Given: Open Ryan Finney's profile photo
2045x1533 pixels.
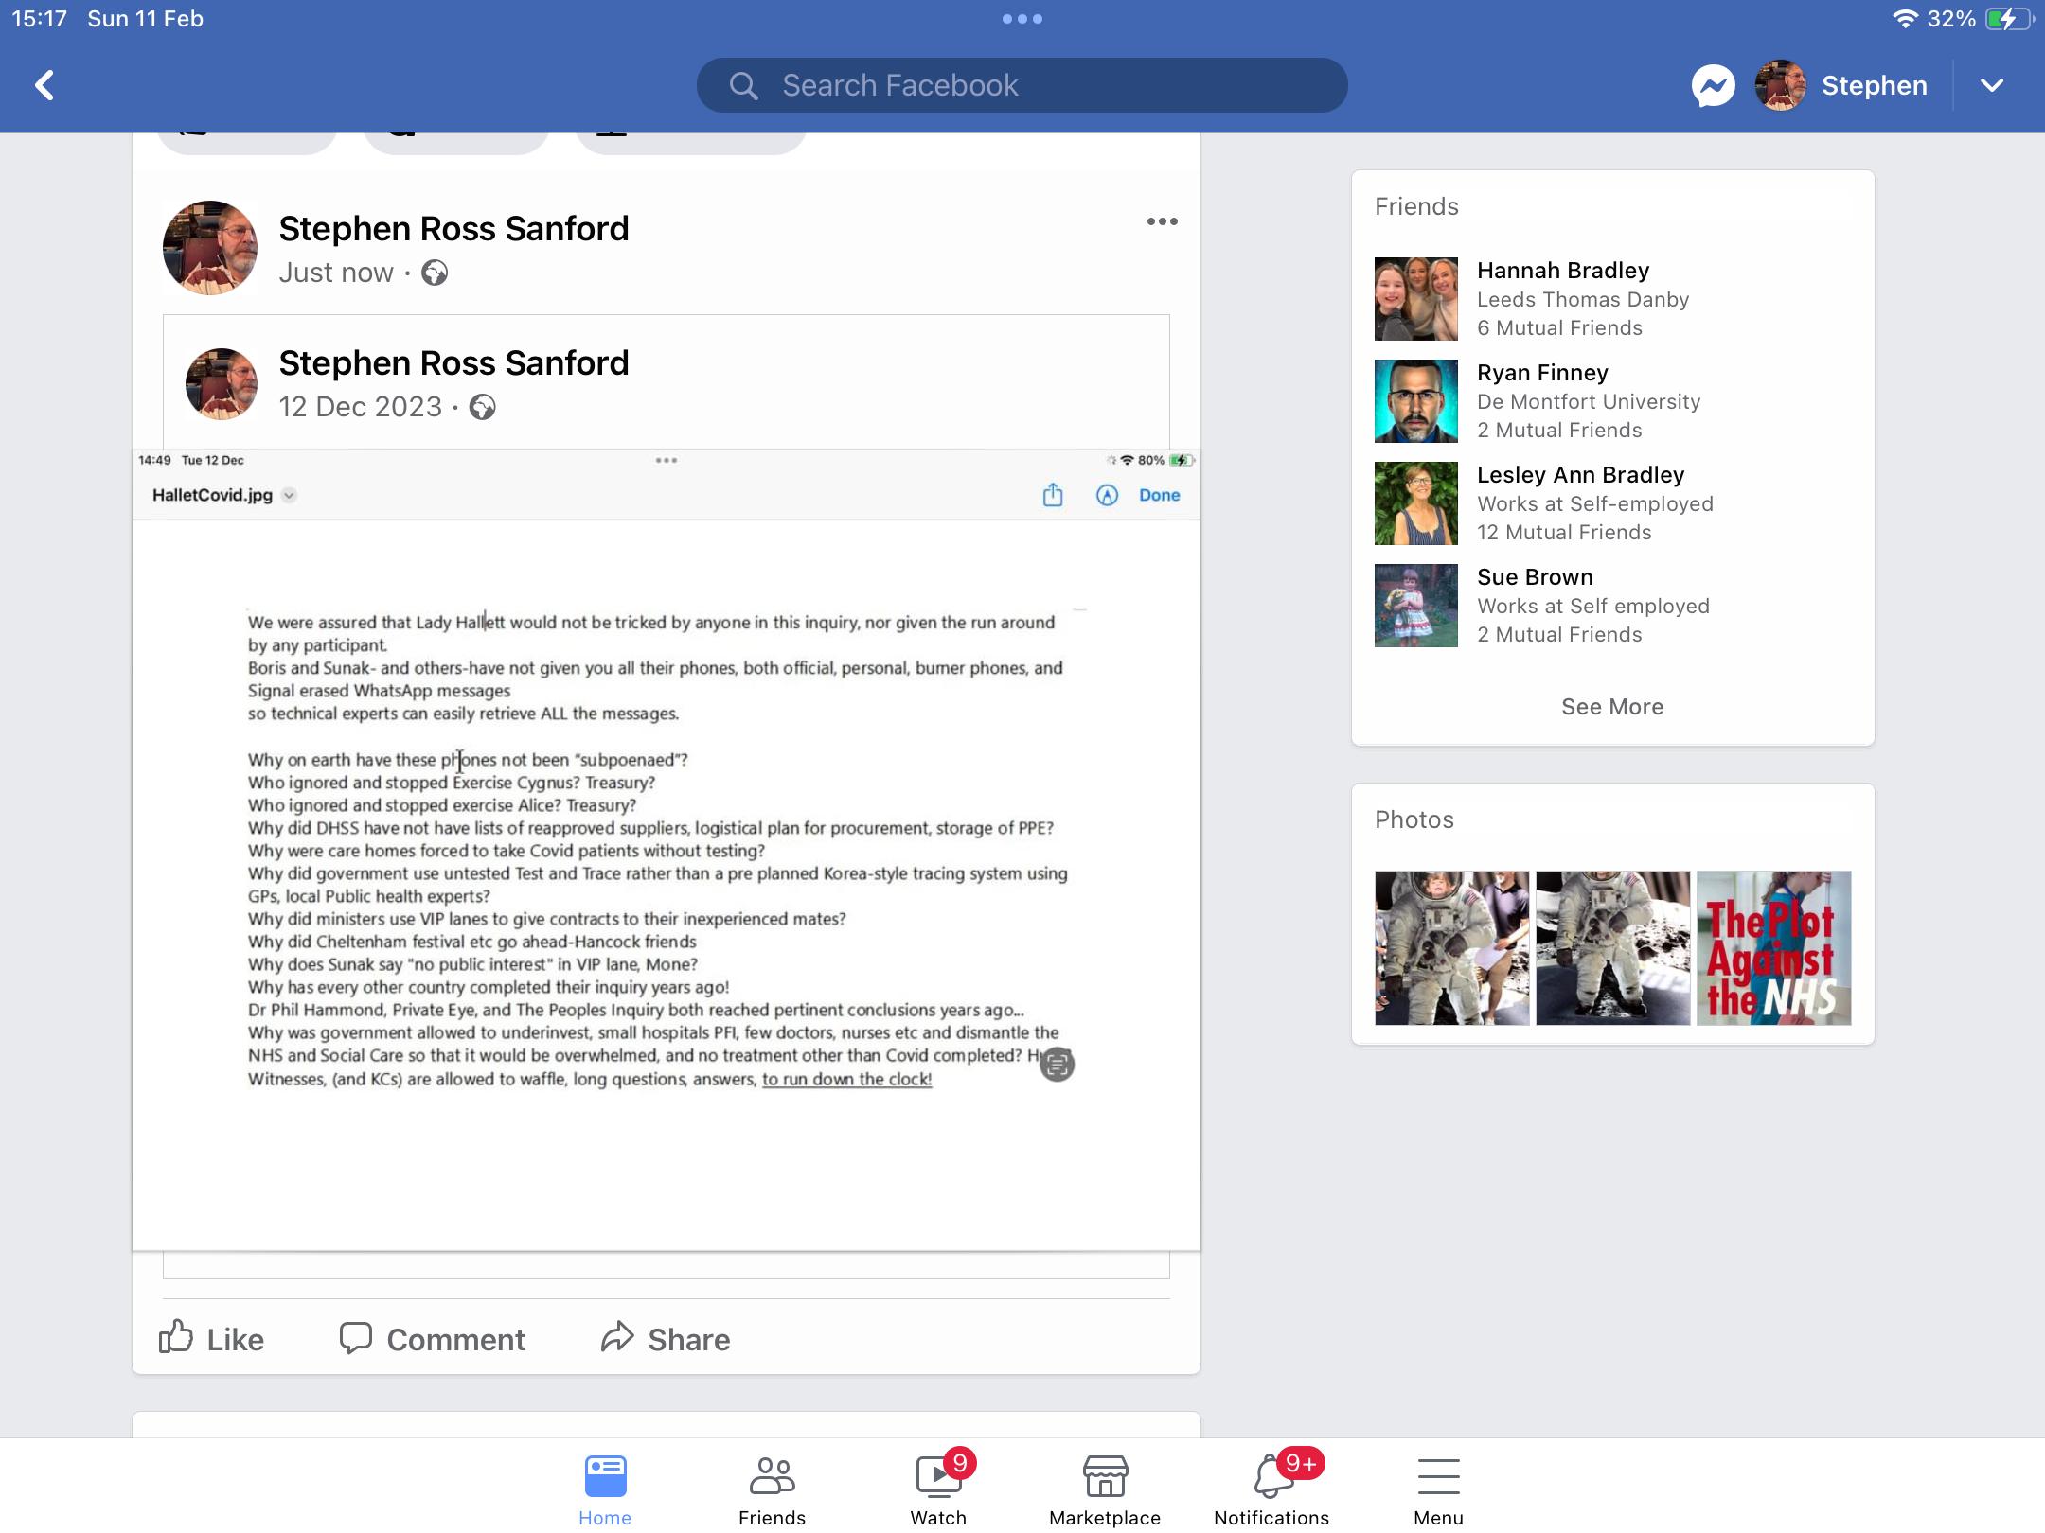Looking at the screenshot, I should [x=1416, y=401].
